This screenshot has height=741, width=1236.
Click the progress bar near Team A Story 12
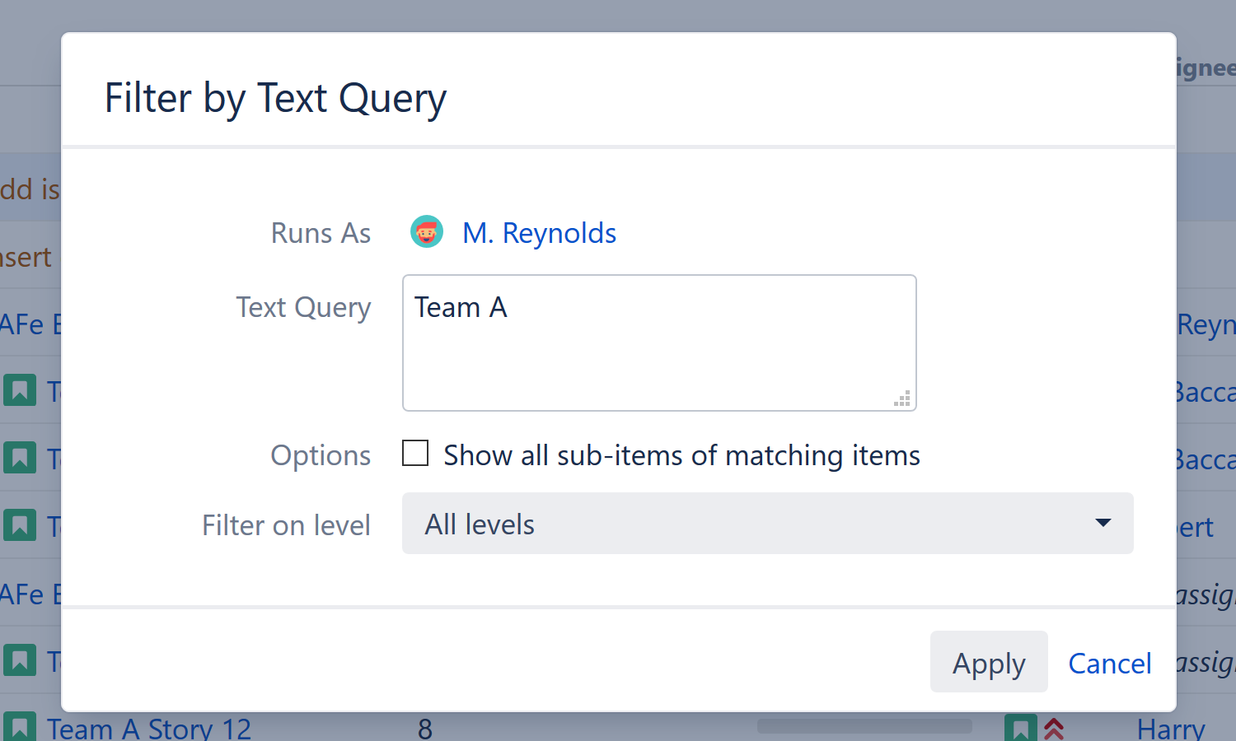(x=864, y=726)
